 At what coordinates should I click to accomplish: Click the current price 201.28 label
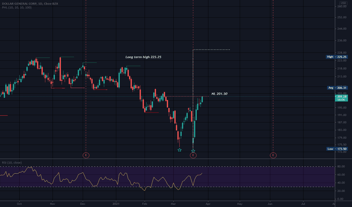point(341,98)
